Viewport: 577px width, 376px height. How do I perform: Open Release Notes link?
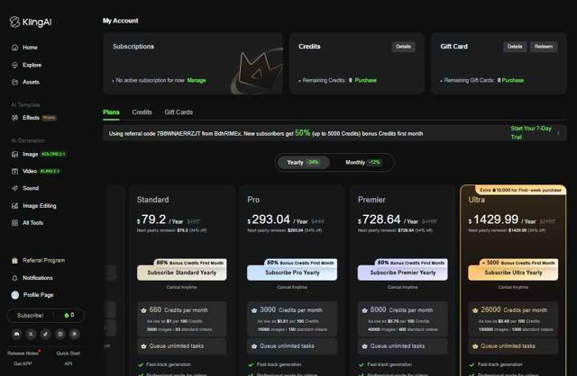[23, 354]
